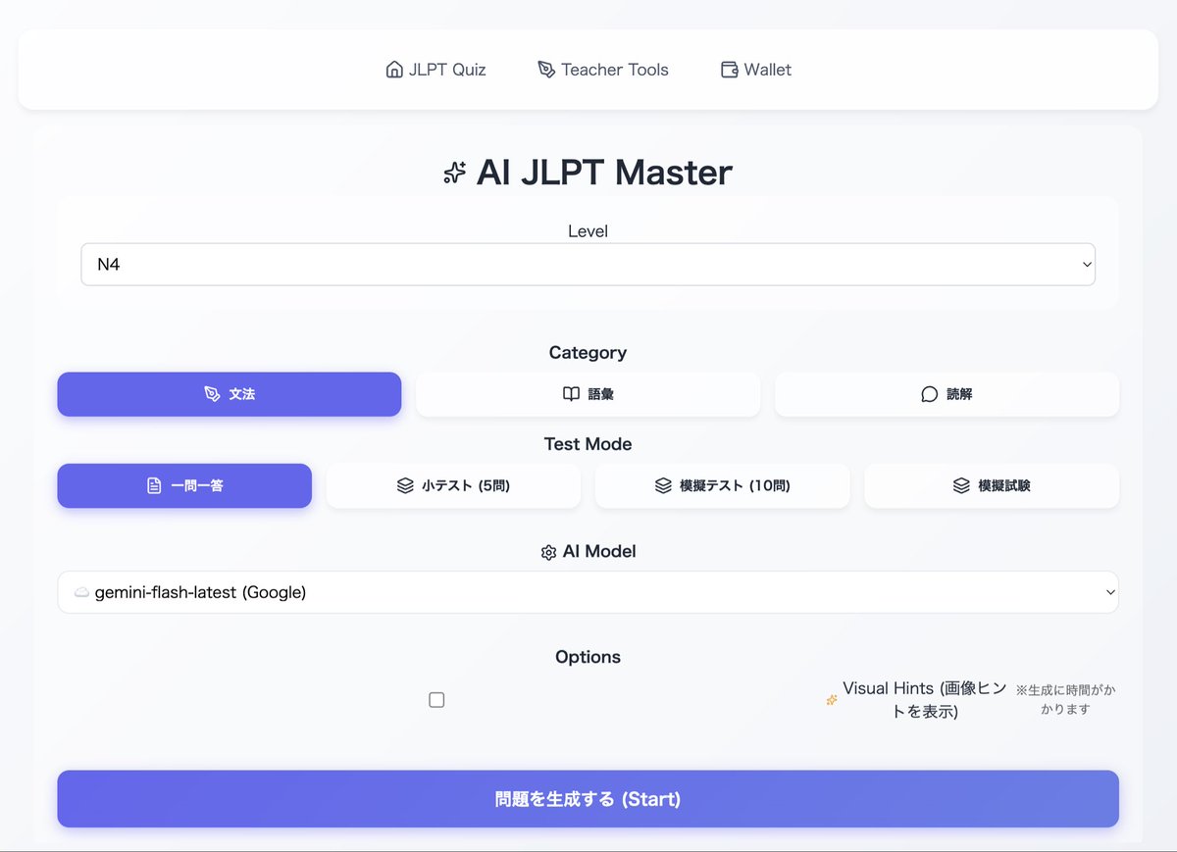Screen dimensions: 1177x852
Task: Click the pen icon on 文法
Action: [x=212, y=394]
